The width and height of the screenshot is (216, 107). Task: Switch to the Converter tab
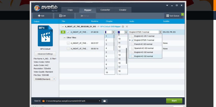pyautogui.click(x=105, y=10)
